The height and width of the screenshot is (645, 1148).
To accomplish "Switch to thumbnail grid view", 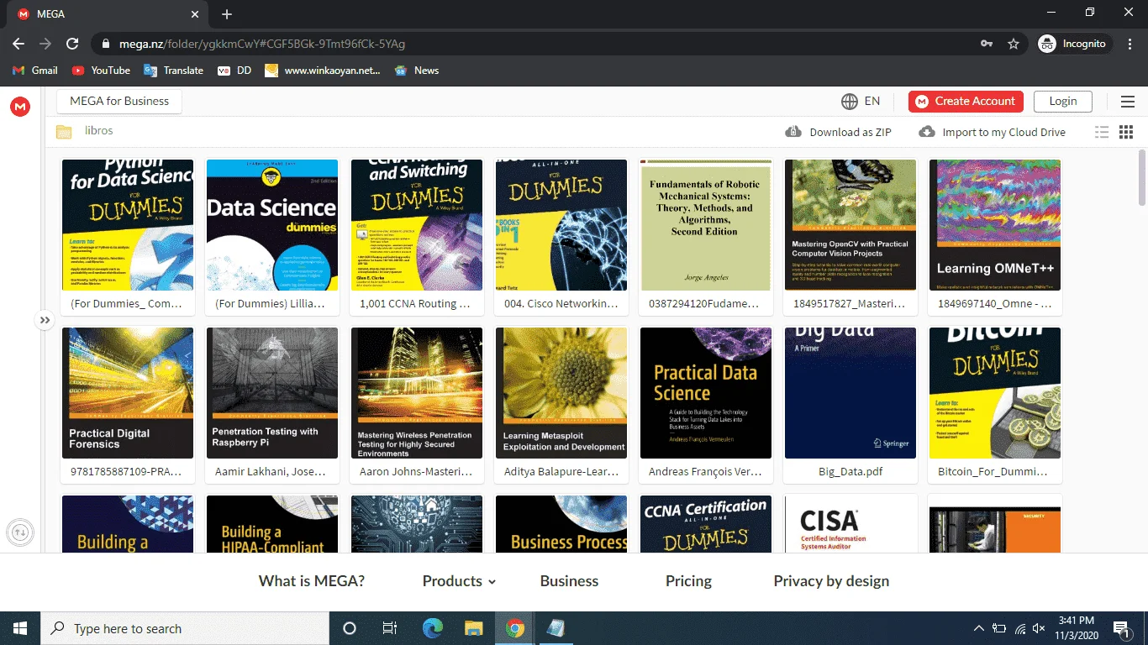I will click(x=1126, y=132).
